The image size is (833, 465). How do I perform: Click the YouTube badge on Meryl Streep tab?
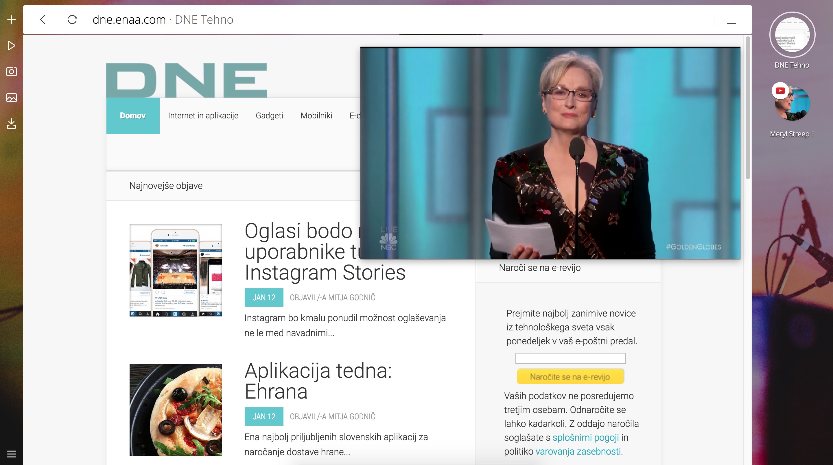click(780, 91)
